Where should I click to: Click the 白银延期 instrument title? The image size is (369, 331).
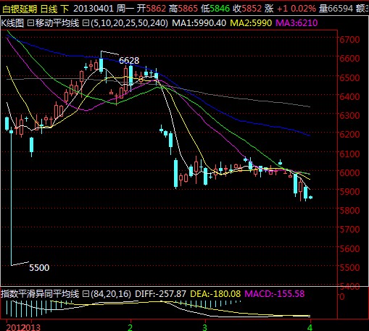tap(20, 9)
